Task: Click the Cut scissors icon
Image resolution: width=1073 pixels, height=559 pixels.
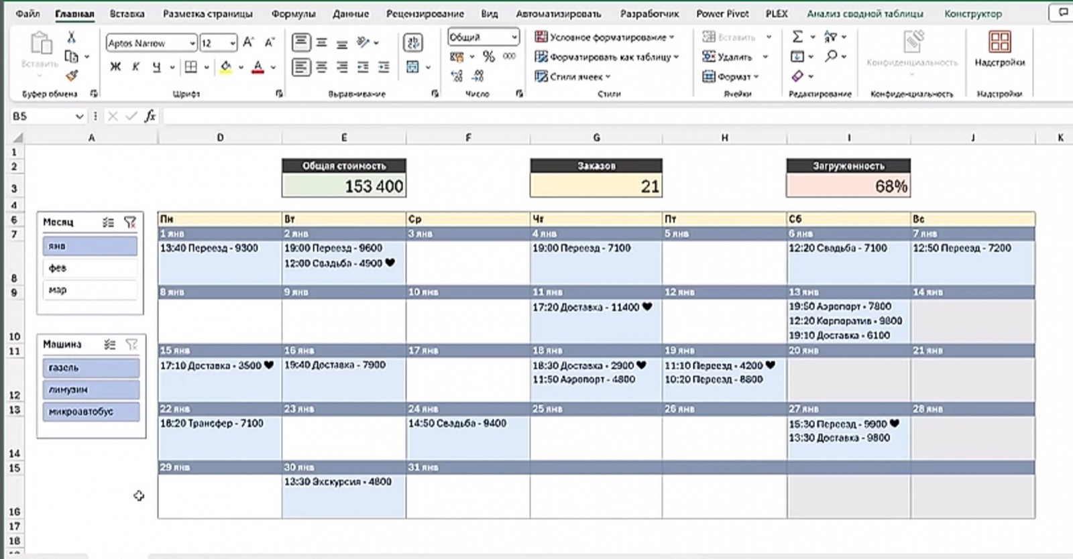Action: [71, 38]
